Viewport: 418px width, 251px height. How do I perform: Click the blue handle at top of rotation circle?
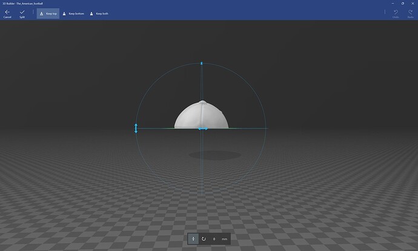(202, 64)
